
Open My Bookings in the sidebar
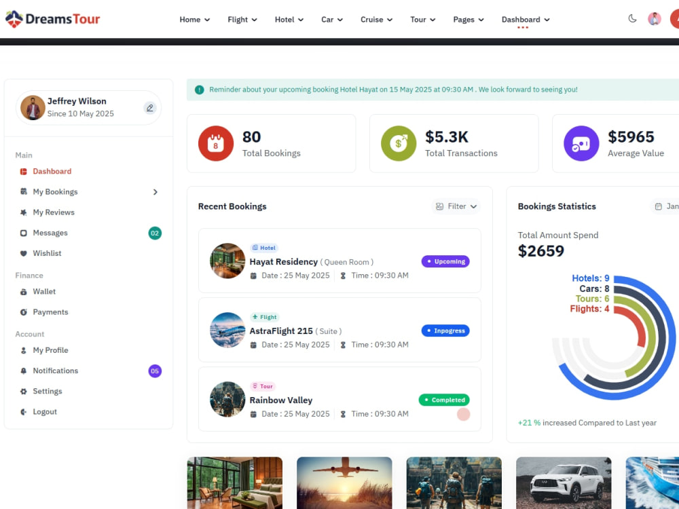(x=55, y=192)
